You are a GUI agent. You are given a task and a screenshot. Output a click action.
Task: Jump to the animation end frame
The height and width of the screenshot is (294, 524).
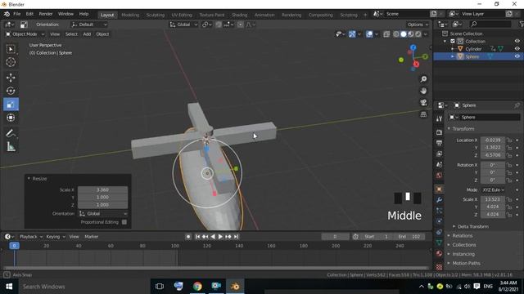click(237, 236)
